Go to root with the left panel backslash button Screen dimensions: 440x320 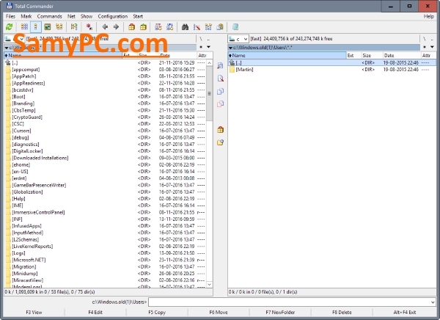point(201,39)
